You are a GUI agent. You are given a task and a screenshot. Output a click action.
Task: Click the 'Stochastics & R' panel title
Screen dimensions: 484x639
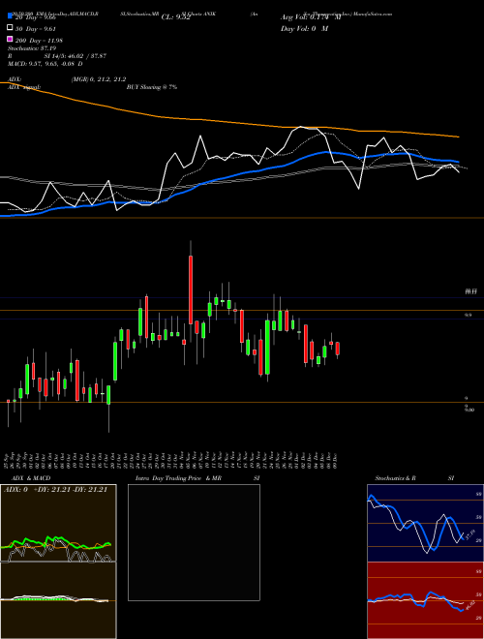395,478
